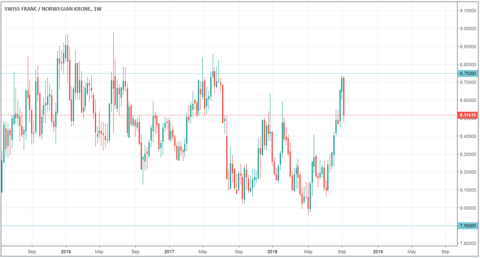Click the 2019 label on time axis
The height and width of the screenshot is (258, 480).
point(378,251)
